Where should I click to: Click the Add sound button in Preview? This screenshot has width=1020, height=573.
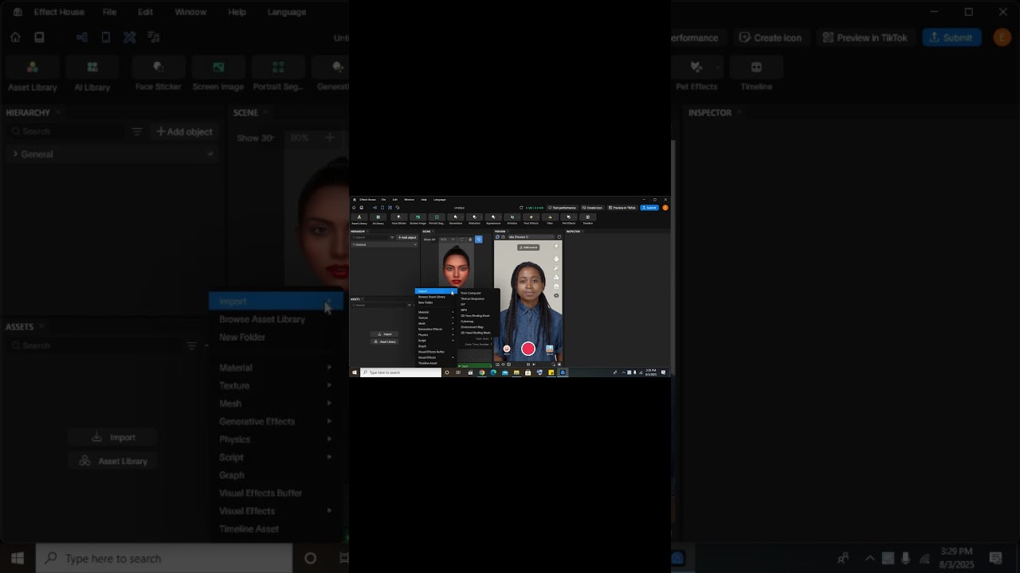(528, 248)
